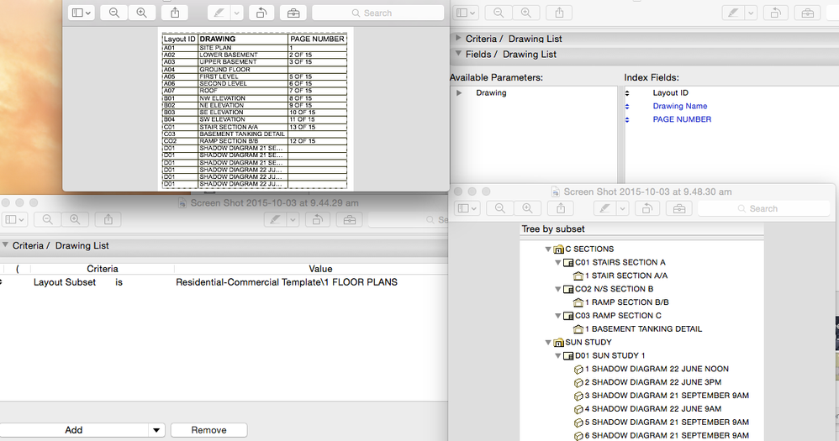Viewport: 839px width, 441px height.
Task: Collapse the D01 SUN STUDY 1 layout
Action: click(558, 355)
